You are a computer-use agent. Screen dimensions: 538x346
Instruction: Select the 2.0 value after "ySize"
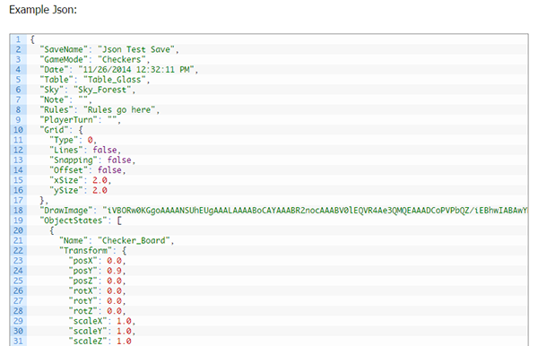coord(100,190)
